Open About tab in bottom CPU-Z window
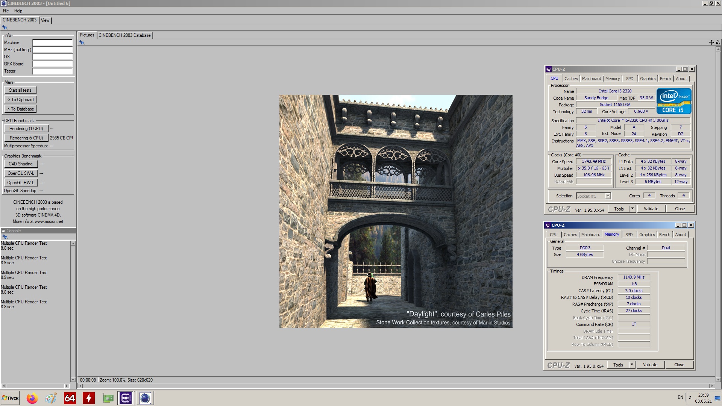This screenshot has width=722, height=406. tap(680, 235)
